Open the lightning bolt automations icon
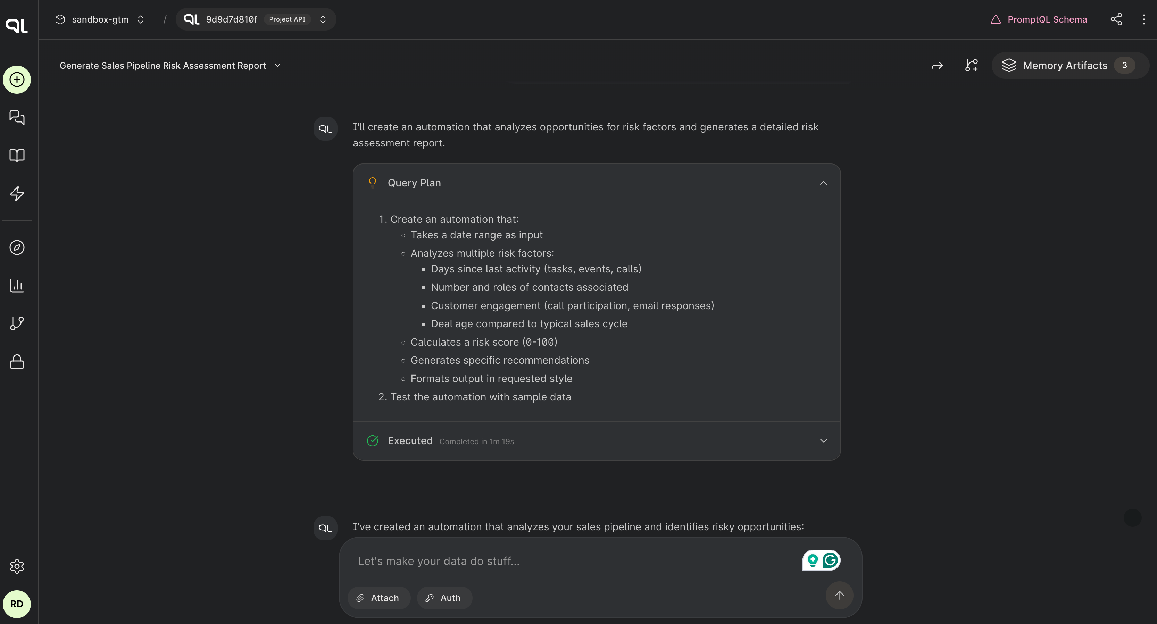Screen dimensions: 1157x624 tap(17, 194)
